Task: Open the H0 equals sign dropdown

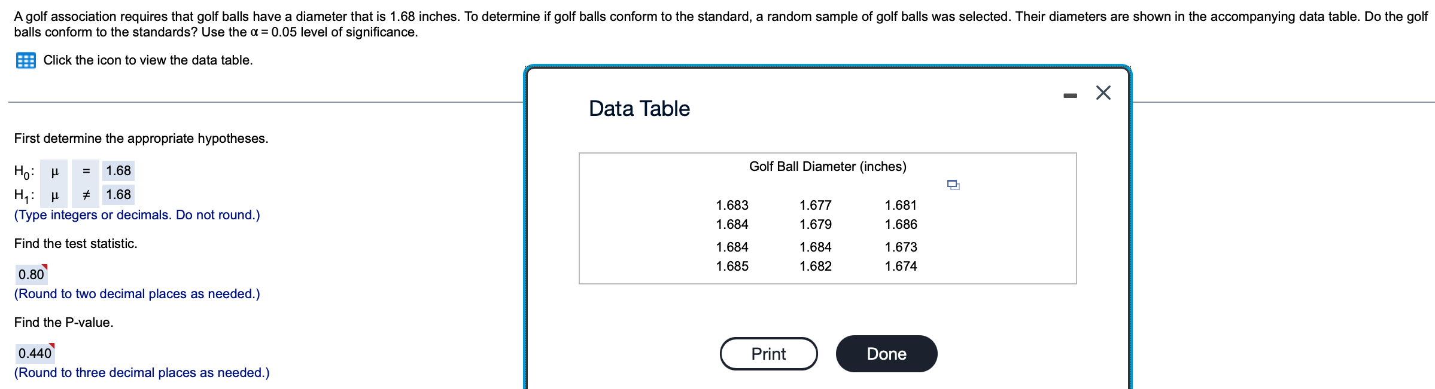Action: point(86,171)
